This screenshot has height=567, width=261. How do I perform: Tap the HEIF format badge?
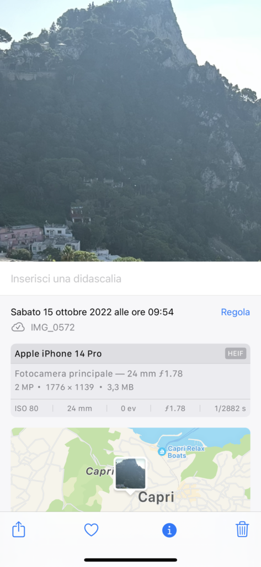point(236,354)
